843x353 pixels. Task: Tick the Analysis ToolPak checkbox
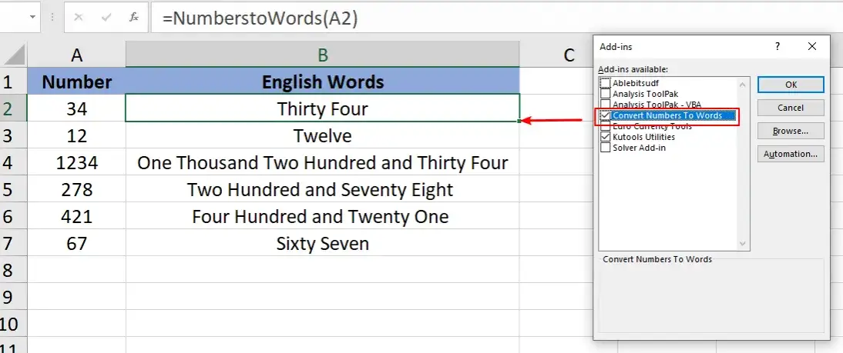tap(606, 94)
